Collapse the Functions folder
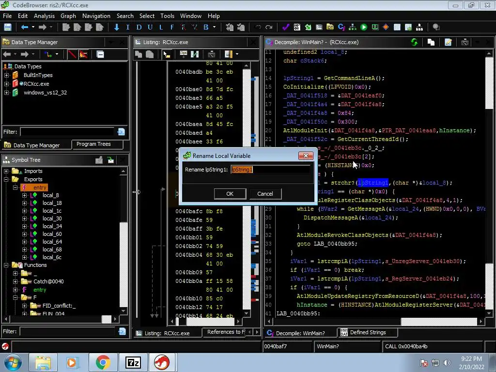The height and width of the screenshot is (372, 496). [6, 265]
